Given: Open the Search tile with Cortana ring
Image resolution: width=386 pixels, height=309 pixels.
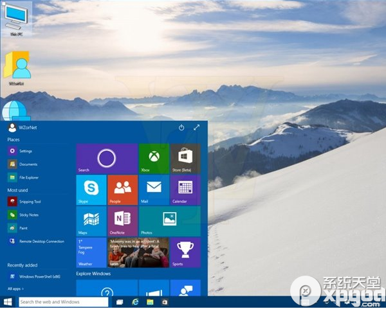Looking at the screenshot, I should [107, 159].
